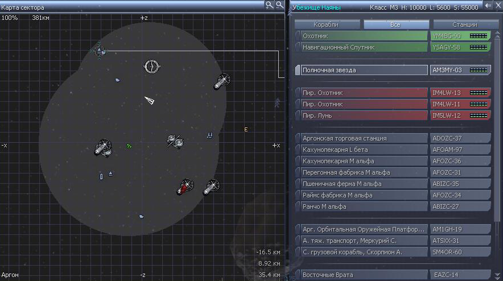Select the small ship icon near east edge
Viewport: 503px width, 281px height.
(209, 135)
